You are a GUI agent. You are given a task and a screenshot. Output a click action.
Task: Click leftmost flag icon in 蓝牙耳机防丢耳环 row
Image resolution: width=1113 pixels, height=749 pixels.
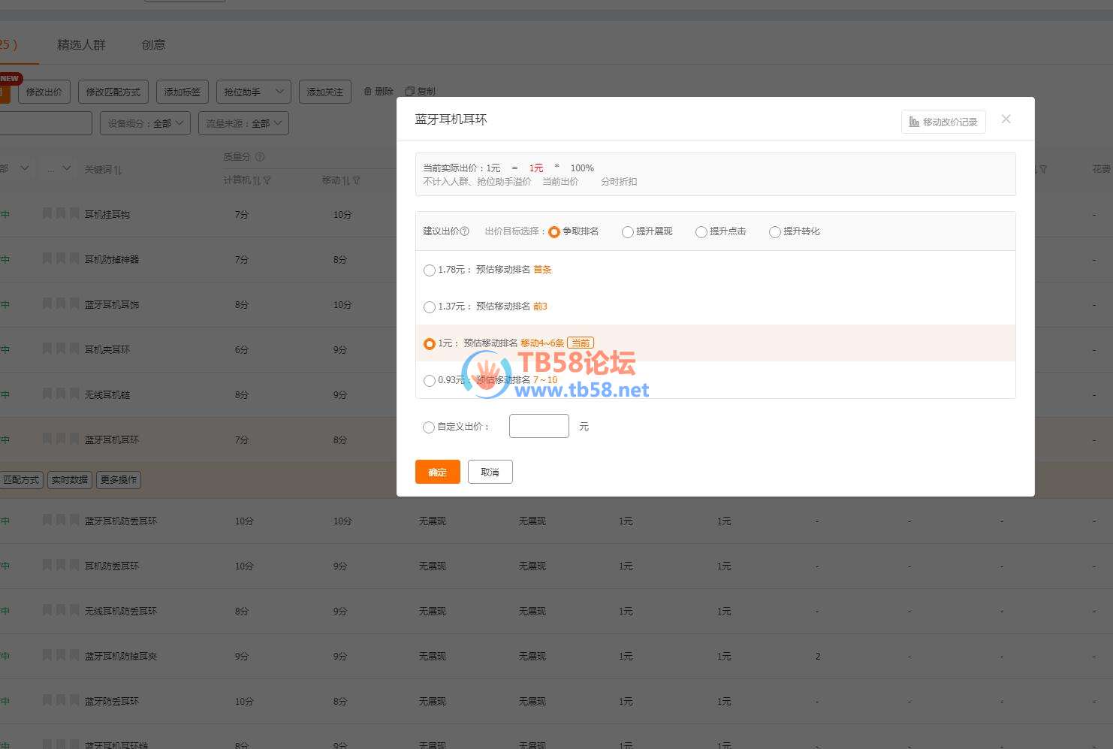click(x=47, y=521)
